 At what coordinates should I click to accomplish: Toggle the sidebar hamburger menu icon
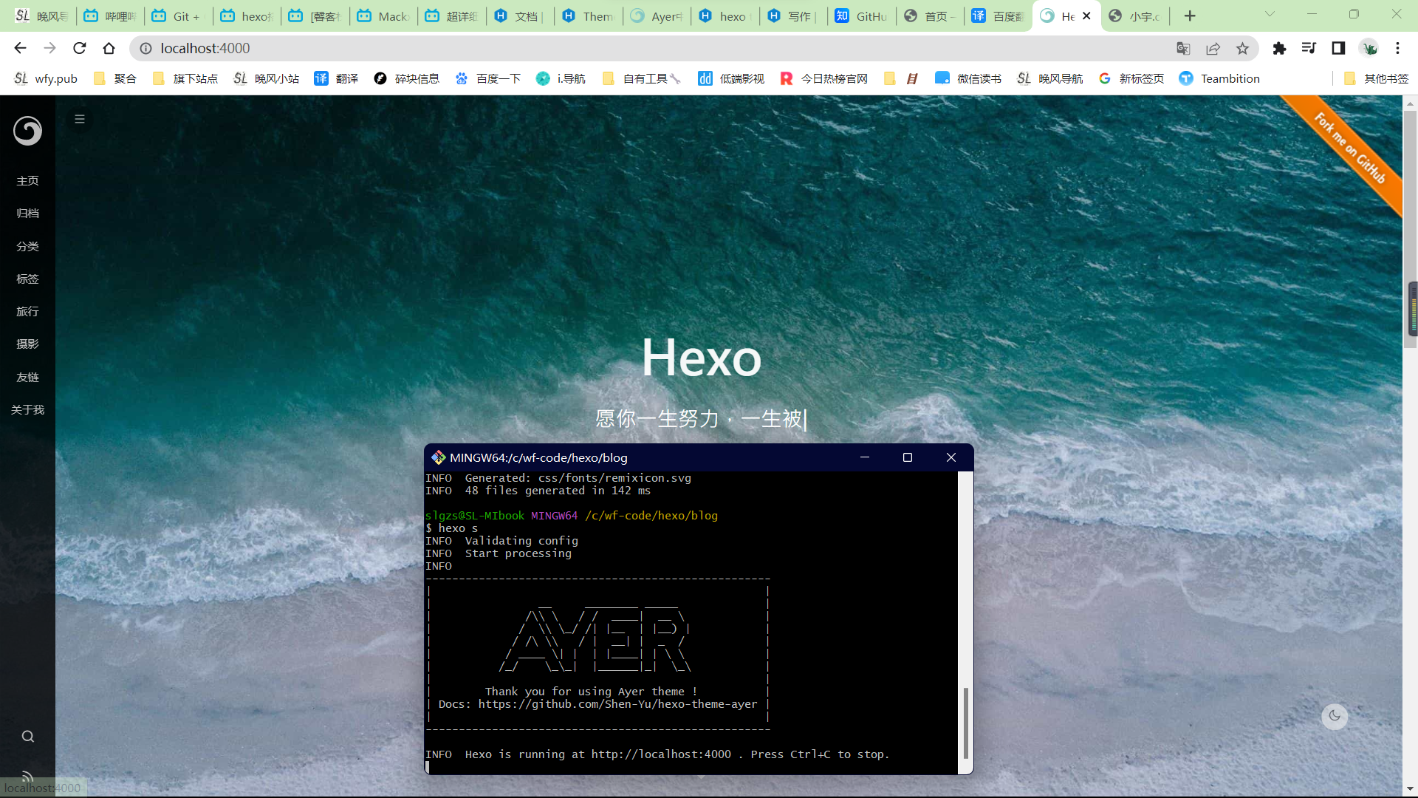(80, 119)
